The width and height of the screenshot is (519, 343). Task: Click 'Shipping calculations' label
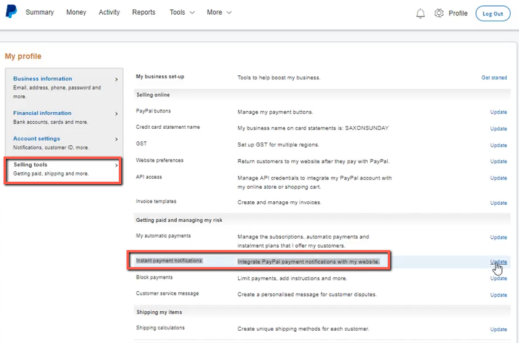click(160, 328)
